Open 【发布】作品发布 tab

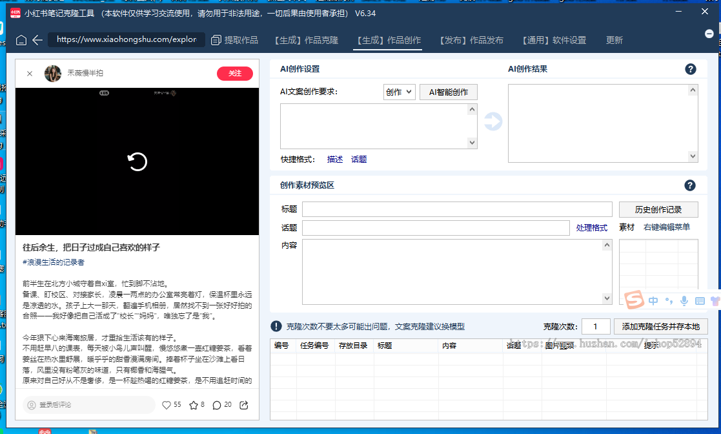pyautogui.click(x=472, y=41)
